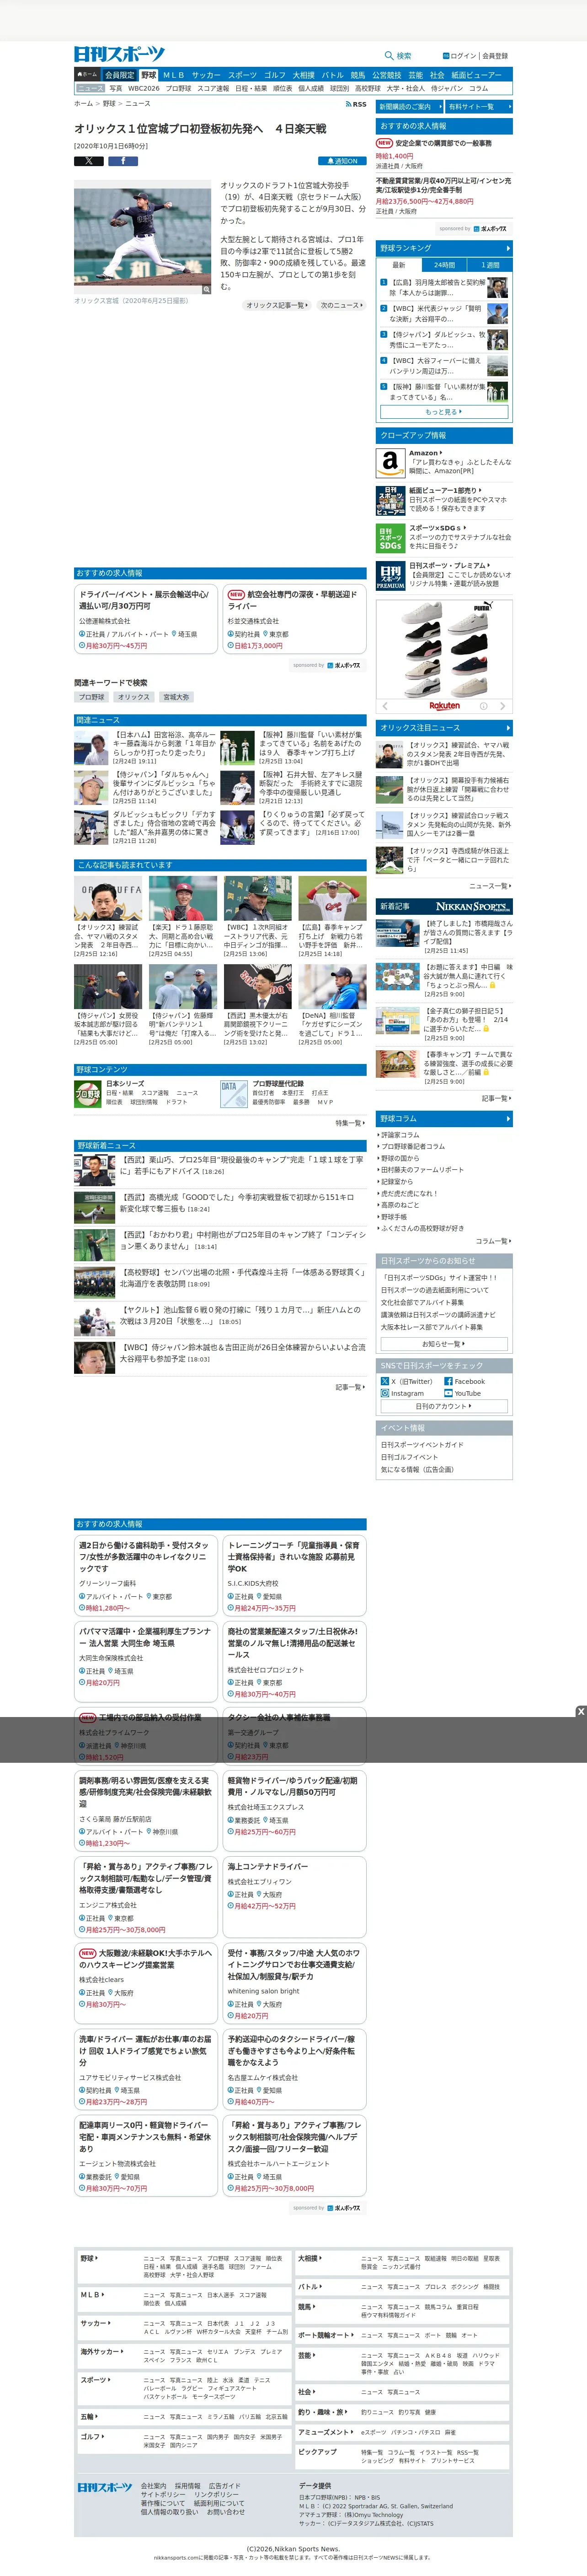Open お知らせ一覧 button
This screenshot has height=2576, width=587.
click(444, 1344)
